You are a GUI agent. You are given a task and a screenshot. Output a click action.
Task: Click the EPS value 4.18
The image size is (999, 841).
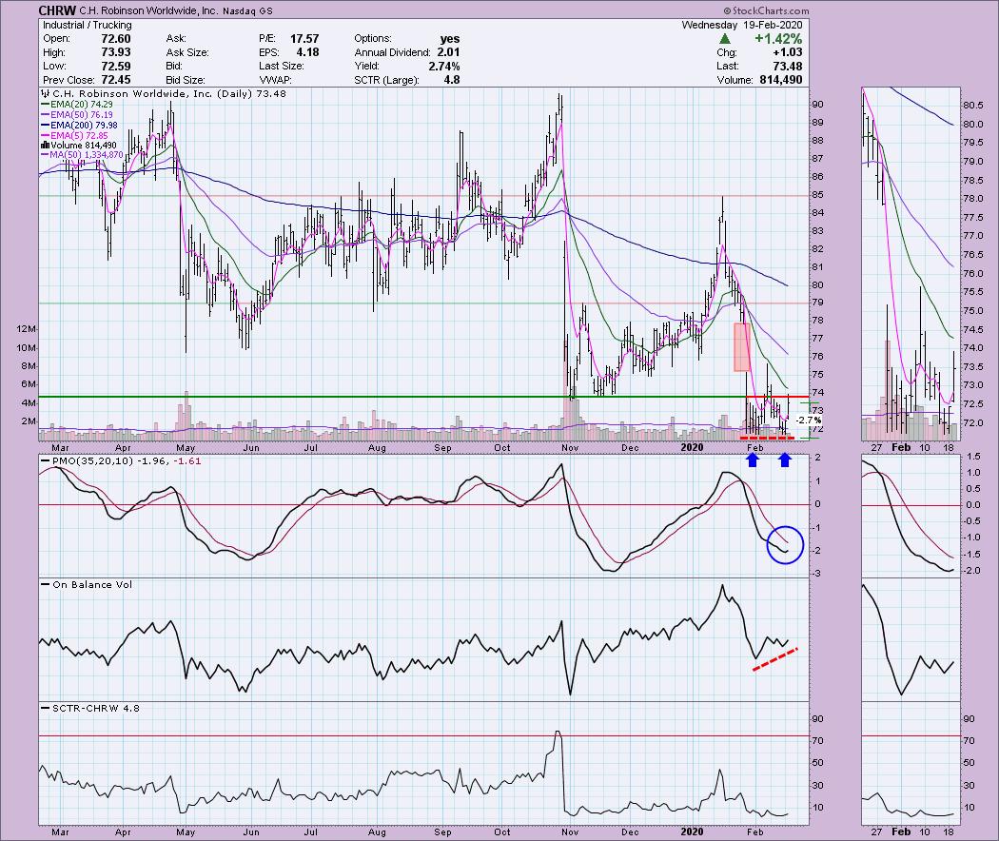click(x=307, y=52)
